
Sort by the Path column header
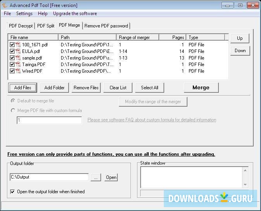(87, 37)
